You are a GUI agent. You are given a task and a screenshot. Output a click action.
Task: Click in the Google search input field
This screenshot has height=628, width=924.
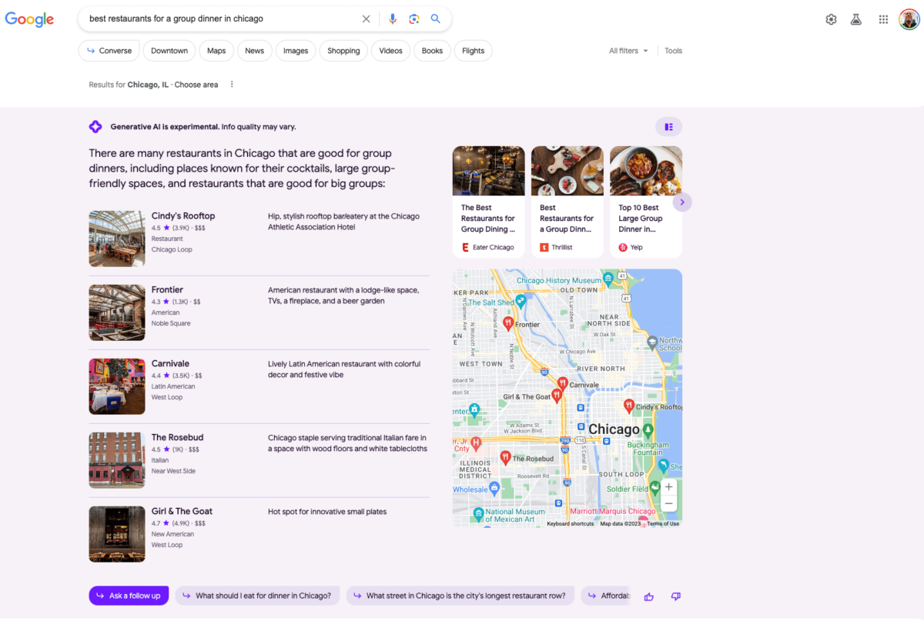222,19
